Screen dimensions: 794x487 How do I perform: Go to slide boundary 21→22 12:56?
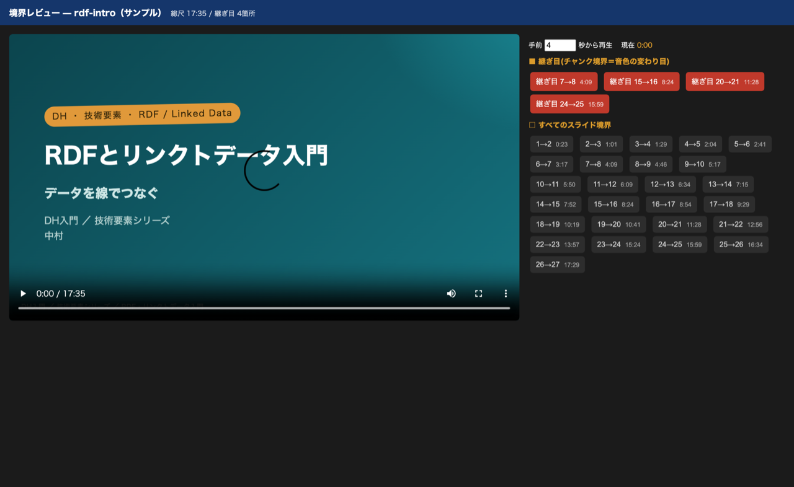[x=741, y=224]
